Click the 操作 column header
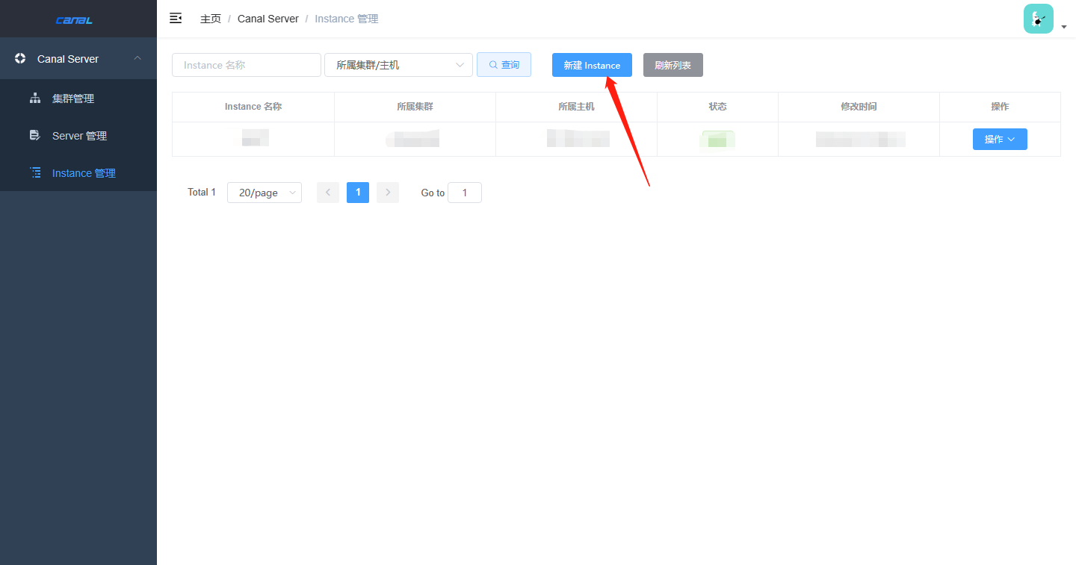 tap(1000, 107)
